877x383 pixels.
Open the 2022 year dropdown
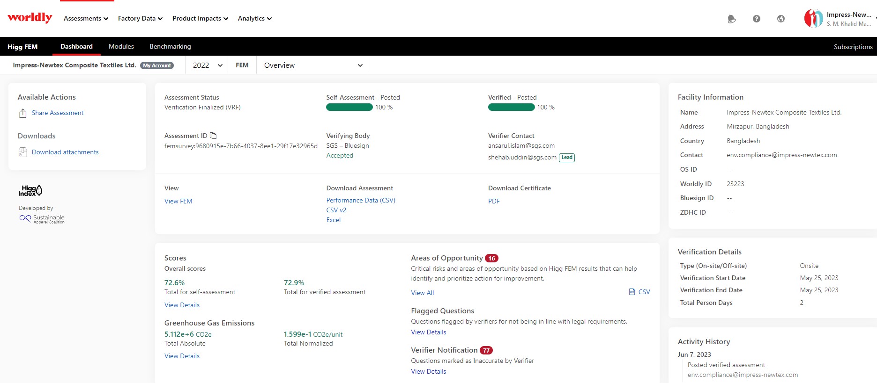point(207,65)
